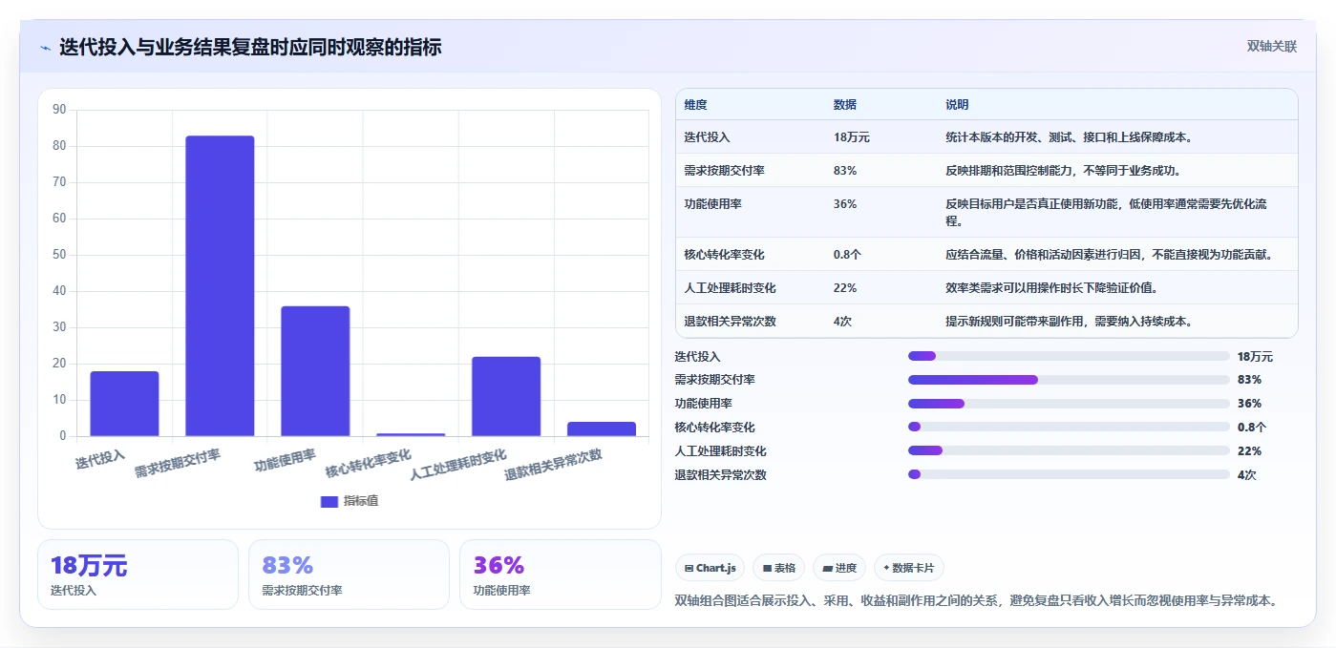
Task: Click the 退款相关异常次数 bar in the chart
Action: [602, 429]
